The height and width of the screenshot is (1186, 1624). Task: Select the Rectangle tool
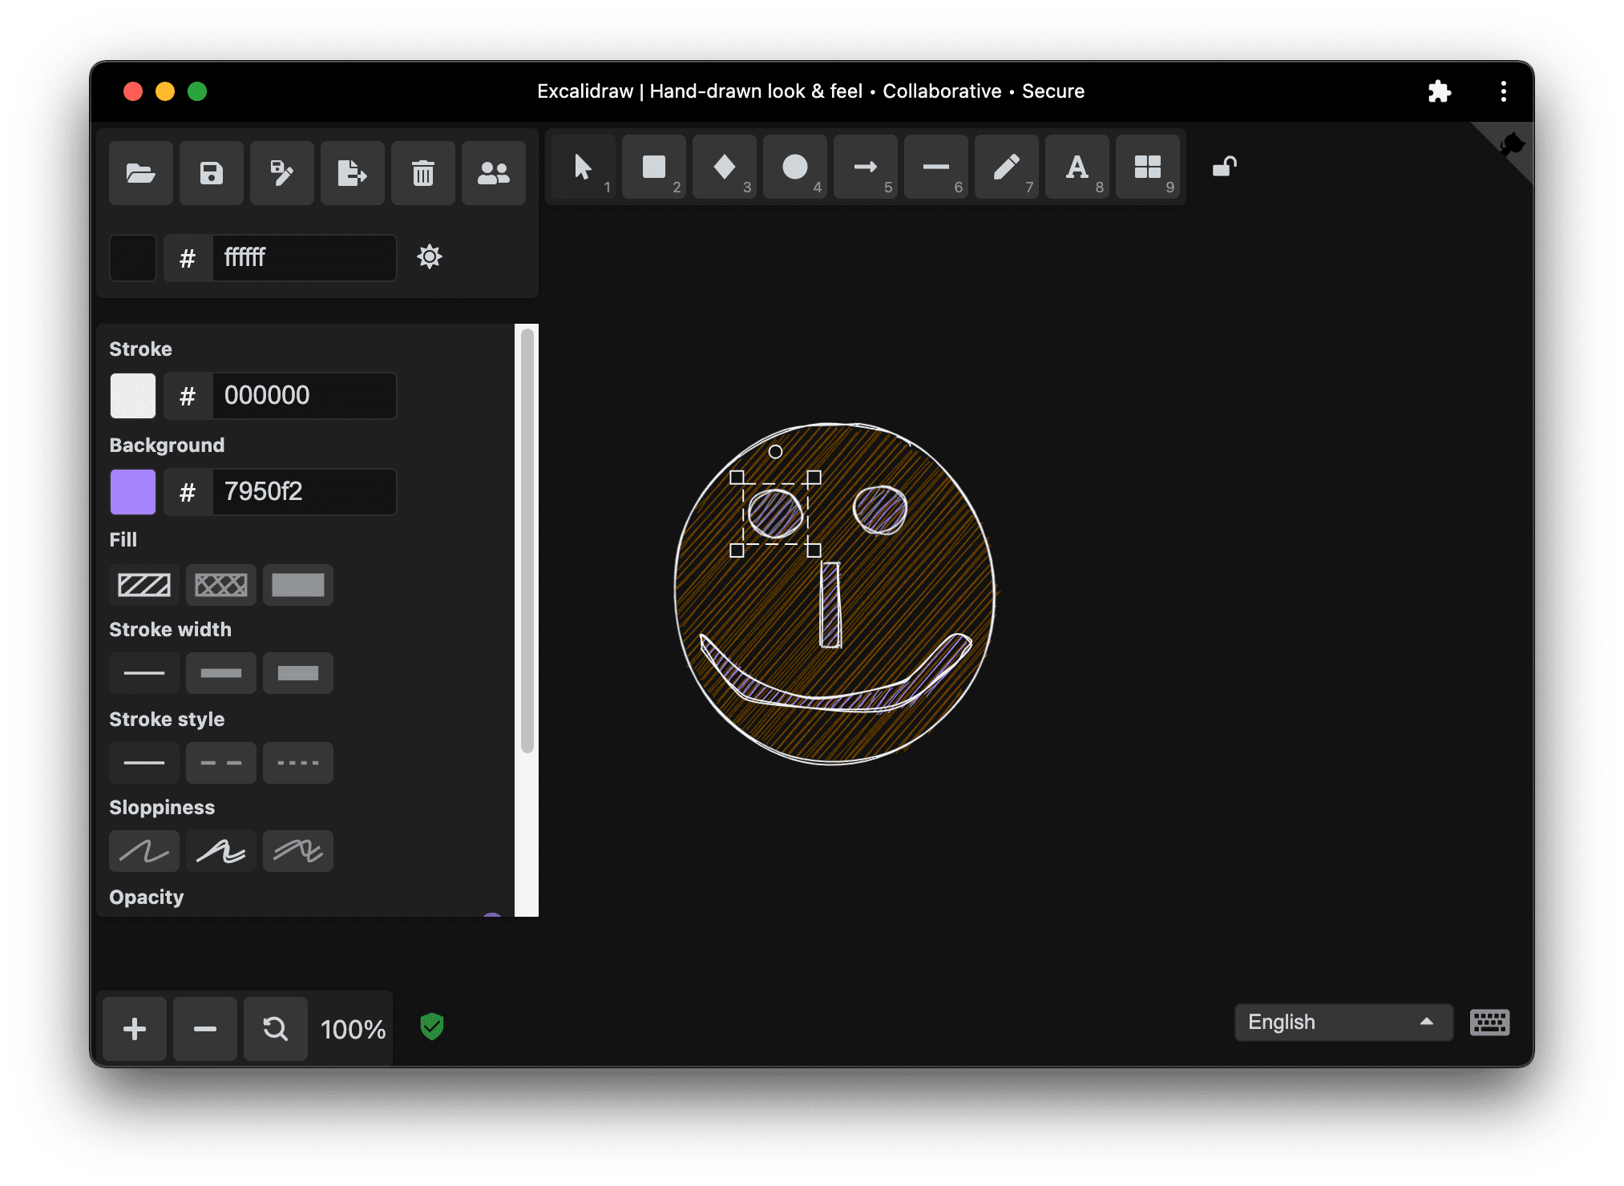pos(653,170)
